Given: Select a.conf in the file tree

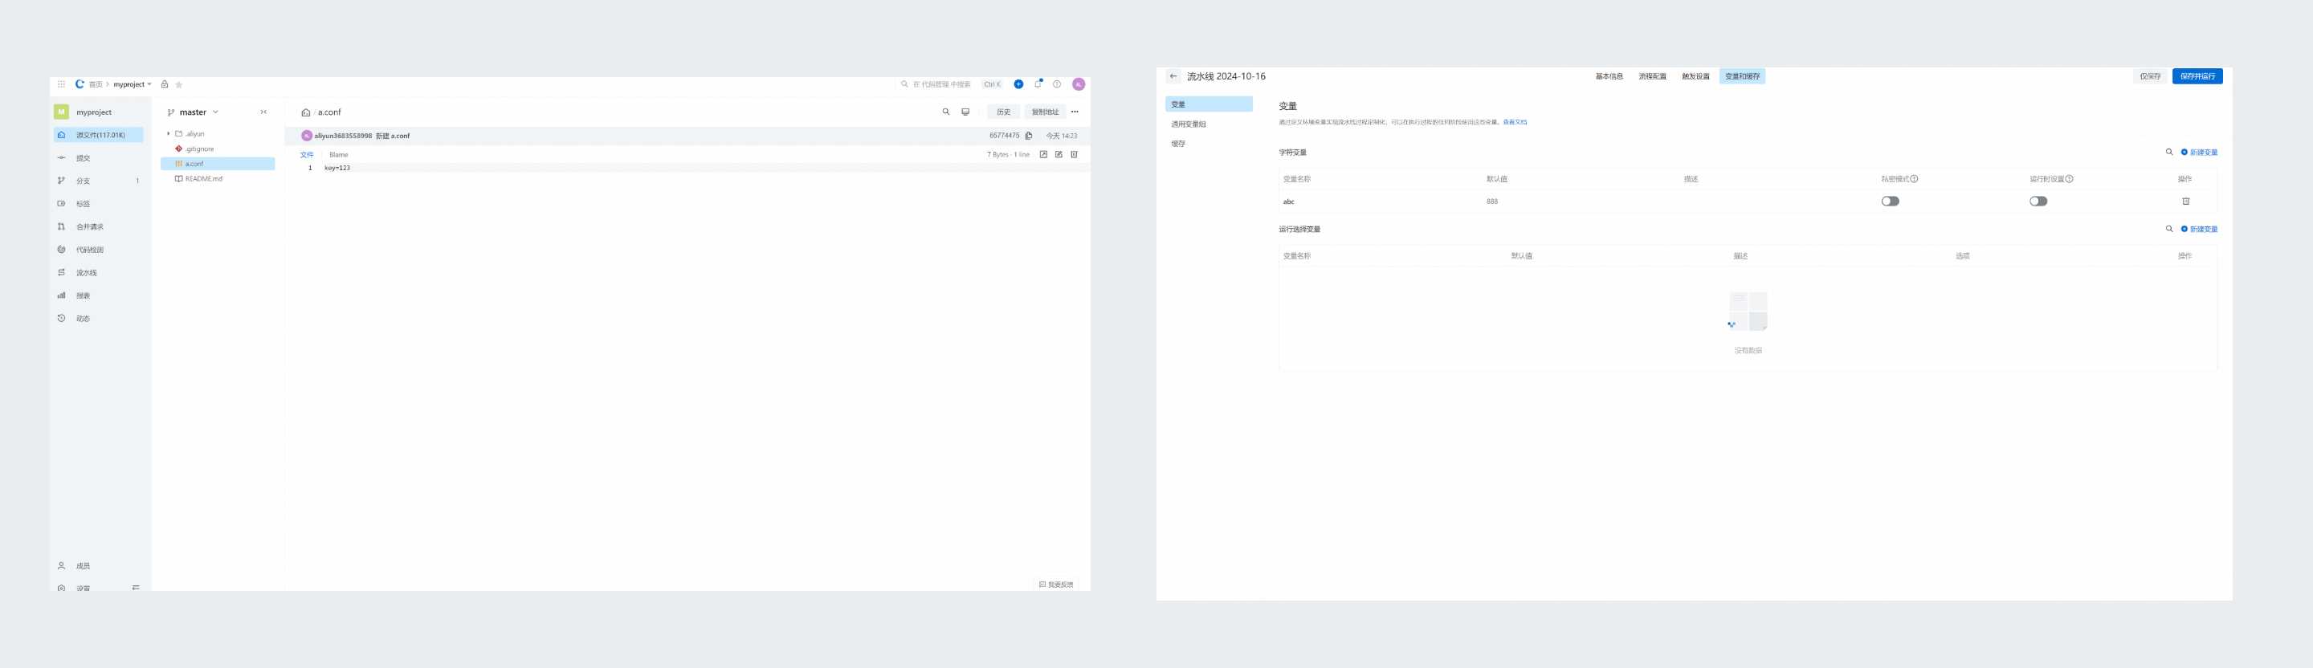Looking at the screenshot, I should [218, 164].
